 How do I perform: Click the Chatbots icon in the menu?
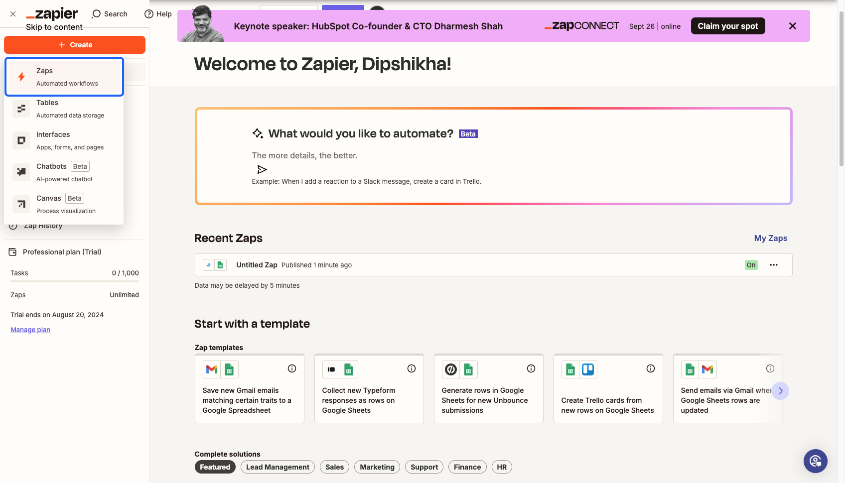pos(21,172)
